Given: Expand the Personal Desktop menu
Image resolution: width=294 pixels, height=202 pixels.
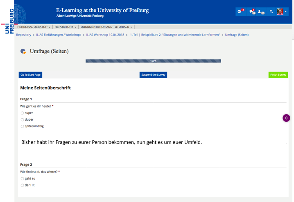Looking at the screenshot, I should pyautogui.click(x=34, y=27).
